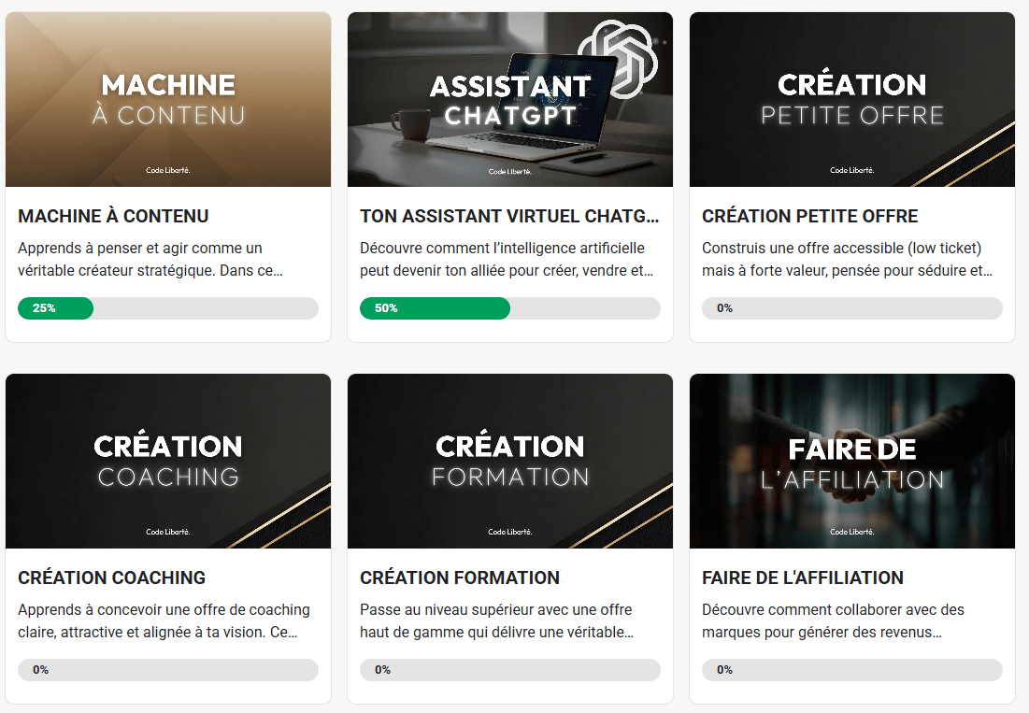
Task: Click the FAIRE DE L'AFFILIATION title
Action: (803, 578)
